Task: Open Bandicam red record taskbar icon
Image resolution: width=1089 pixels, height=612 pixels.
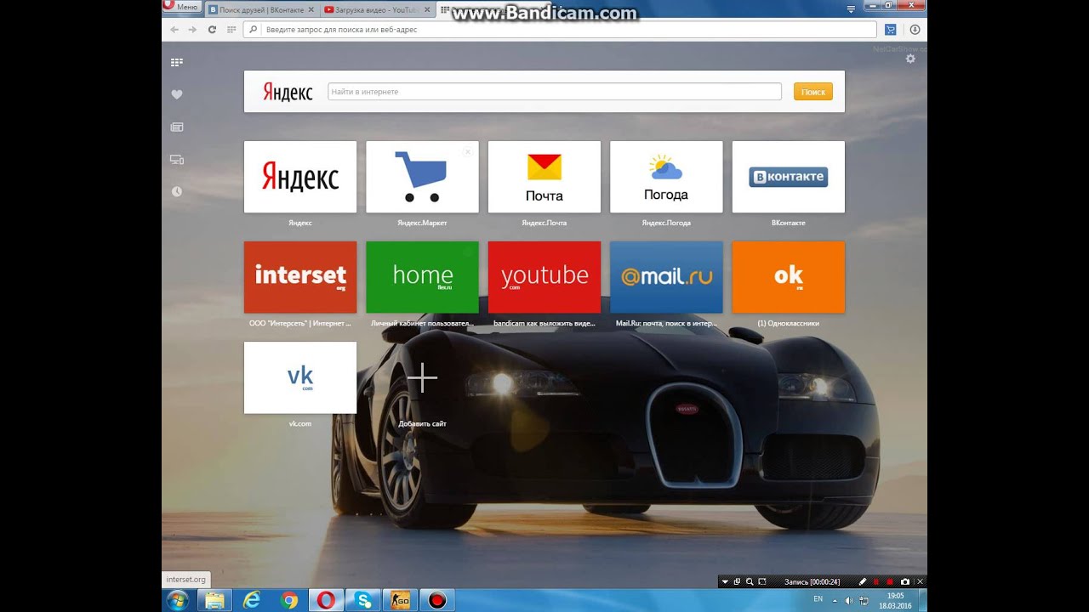Action: tap(437, 600)
